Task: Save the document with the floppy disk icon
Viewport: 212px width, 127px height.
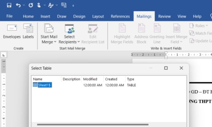Action: pyautogui.click(x=9, y=5)
